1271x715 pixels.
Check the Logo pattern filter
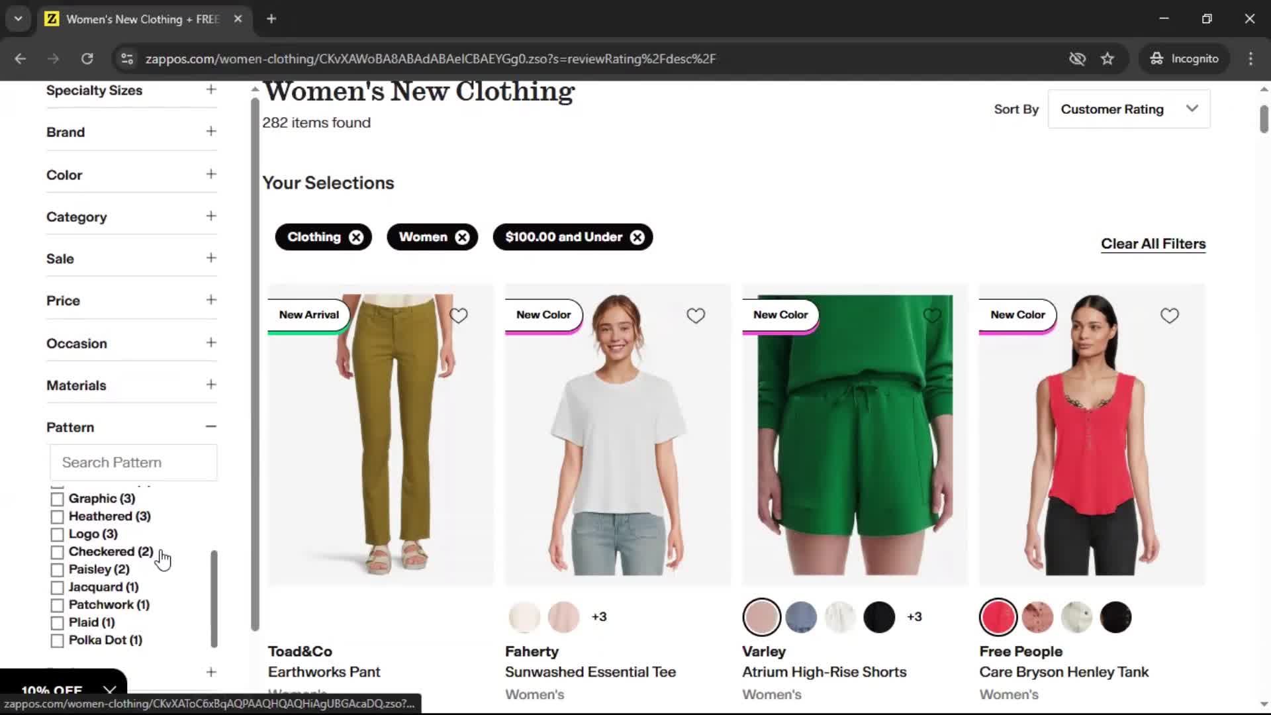coord(57,534)
